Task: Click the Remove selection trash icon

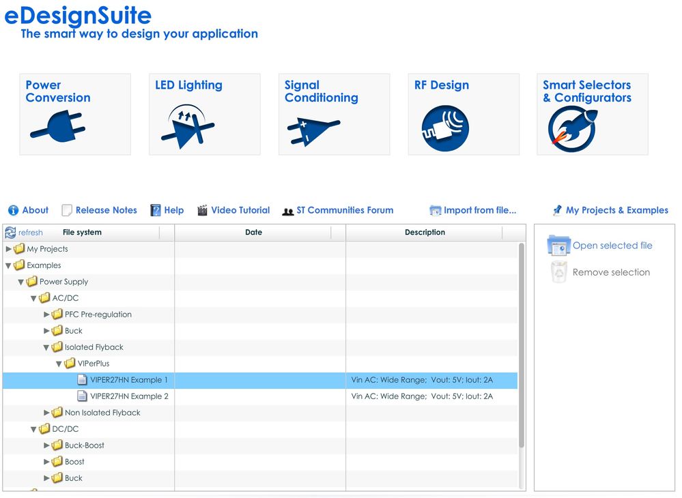Action: (x=559, y=272)
